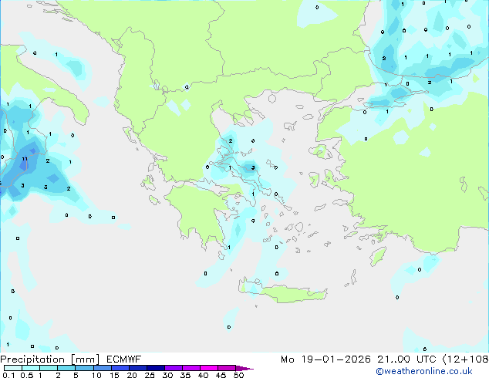This screenshot has height=378, width=489.
Task: Select the 40–45 mm magenta legend swatch
Action: 209,368
